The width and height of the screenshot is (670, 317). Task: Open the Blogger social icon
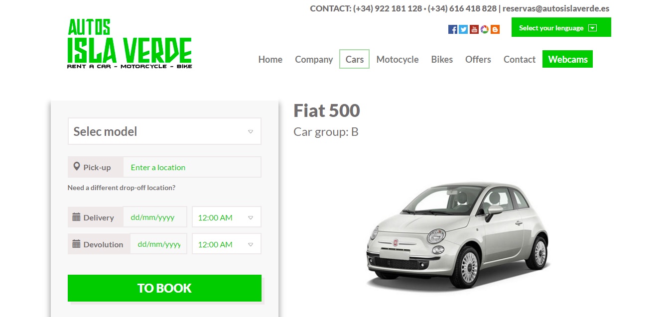point(495,29)
